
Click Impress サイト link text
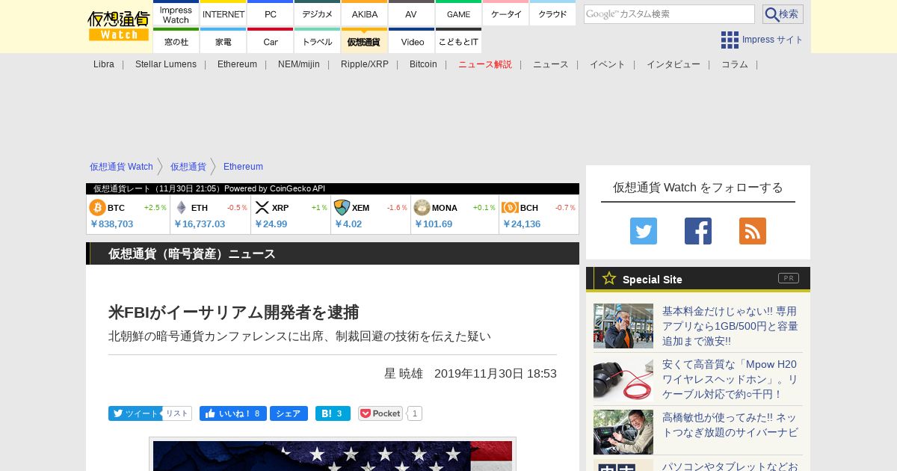click(773, 40)
